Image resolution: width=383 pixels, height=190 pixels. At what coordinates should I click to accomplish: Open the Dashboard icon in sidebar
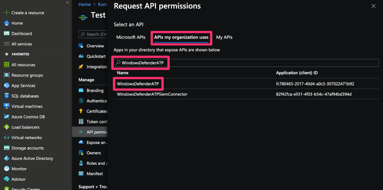tap(7, 34)
